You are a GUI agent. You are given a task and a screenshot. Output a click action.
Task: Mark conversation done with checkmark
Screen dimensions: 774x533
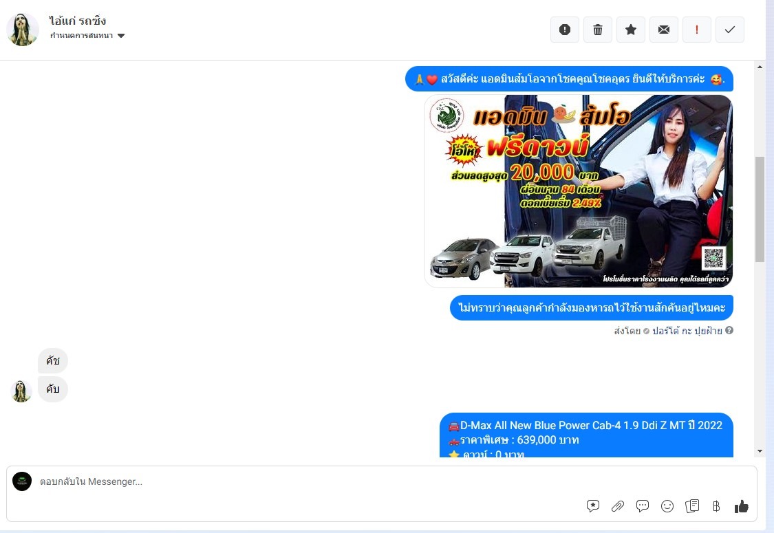pyautogui.click(x=730, y=30)
